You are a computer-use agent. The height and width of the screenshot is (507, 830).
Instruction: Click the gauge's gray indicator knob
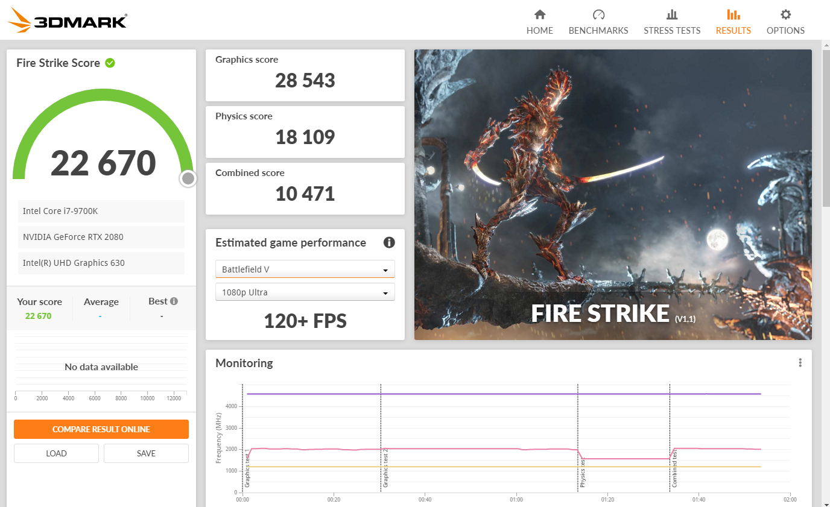[x=188, y=178]
